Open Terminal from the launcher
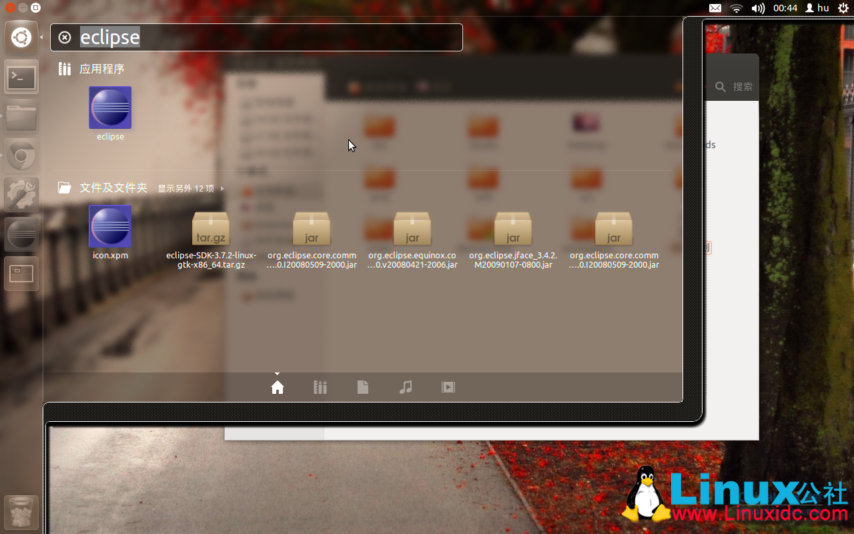This screenshot has width=854, height=534. pos(21,77)
